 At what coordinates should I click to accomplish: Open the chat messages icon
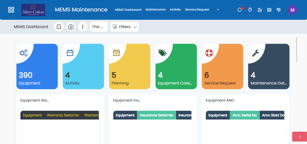240,10
